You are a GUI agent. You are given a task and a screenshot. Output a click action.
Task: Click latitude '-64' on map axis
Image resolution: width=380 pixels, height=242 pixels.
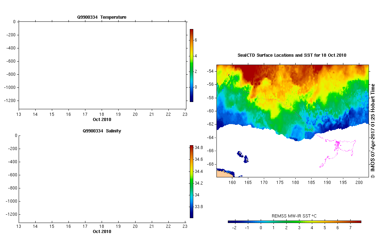click(210, 138)
